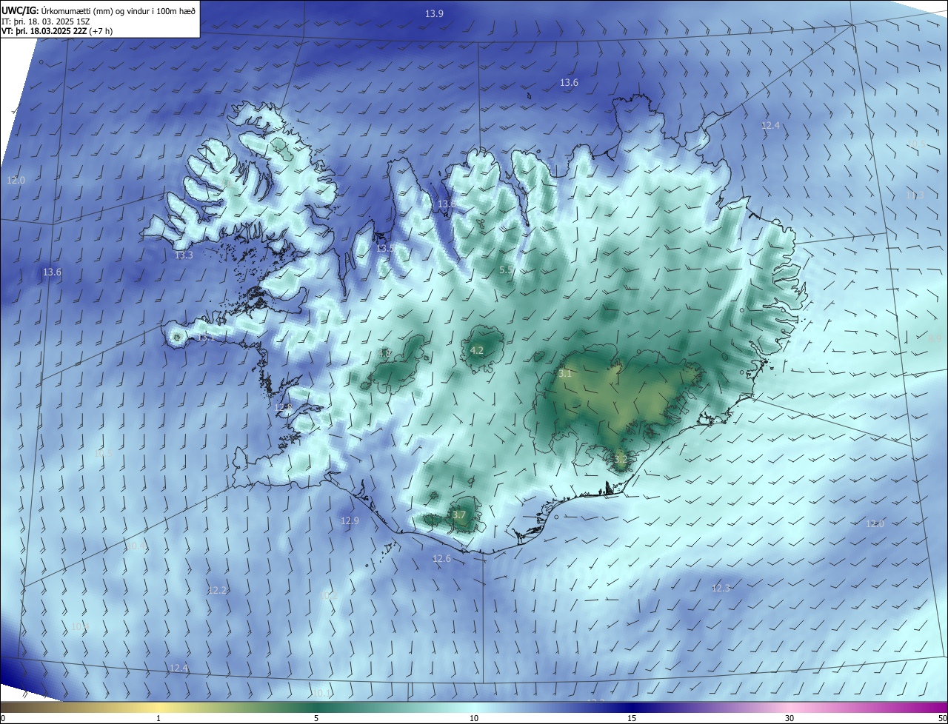948x724 pixels.
Task: Click the 12.3 value label on the map
Action: [721, 589]
